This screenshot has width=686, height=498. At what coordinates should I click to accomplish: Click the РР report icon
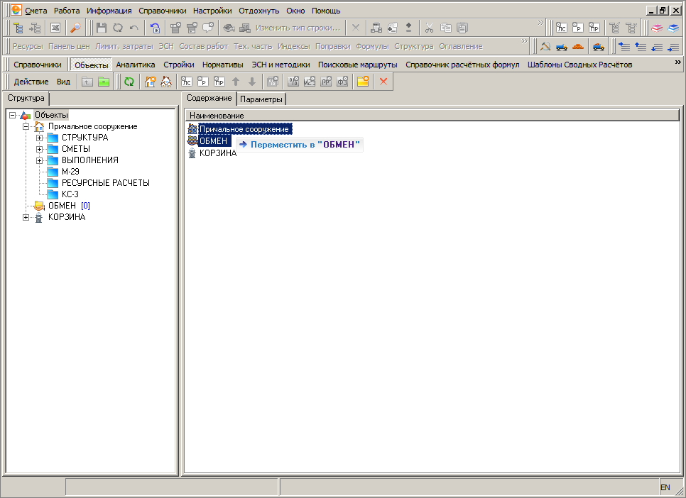pos(326,82)
